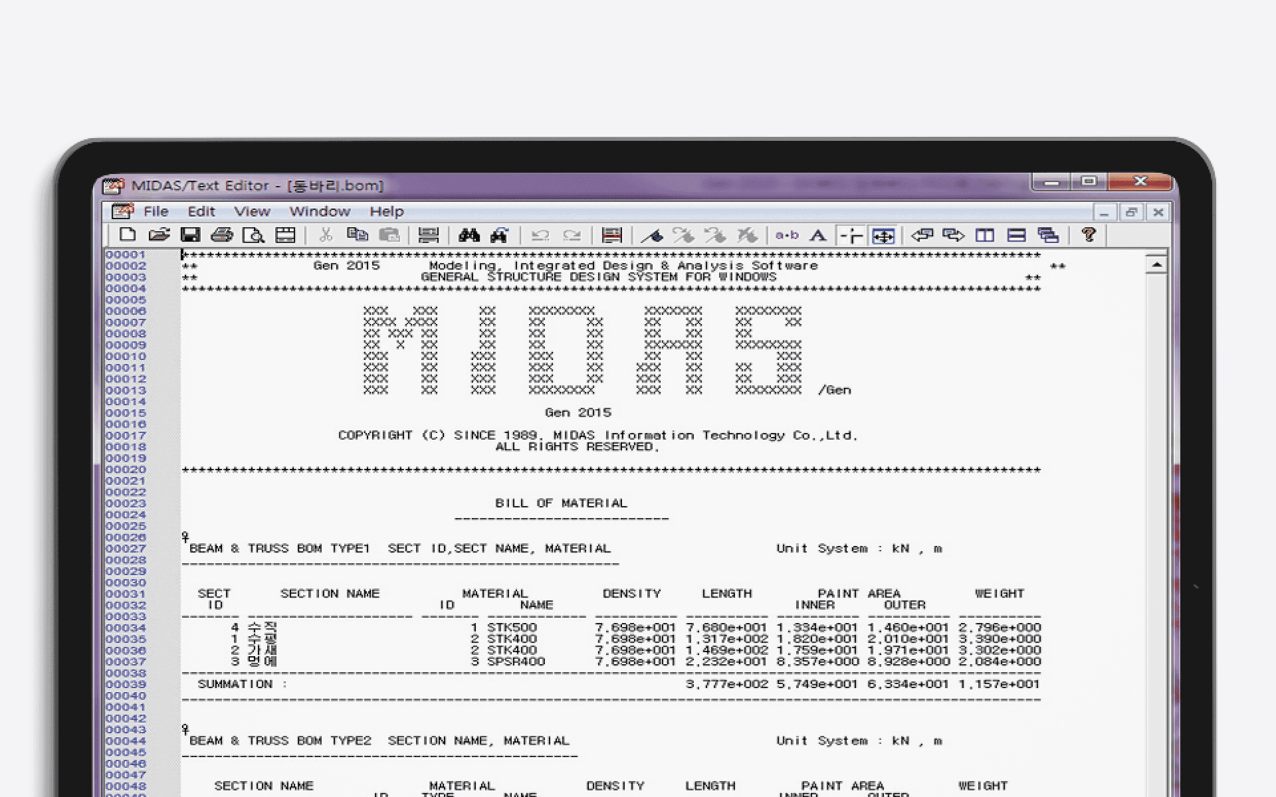Click the vertical scrollbar up arrow
This screenshot has width=1276, height=797.
coord(1157,264)
